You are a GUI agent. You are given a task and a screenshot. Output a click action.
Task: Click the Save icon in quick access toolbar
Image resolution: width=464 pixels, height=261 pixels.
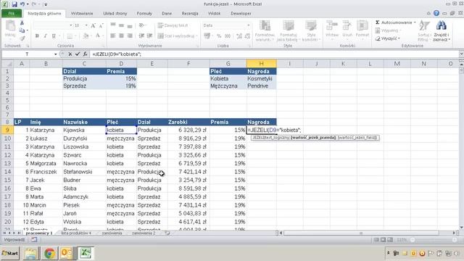14,4
